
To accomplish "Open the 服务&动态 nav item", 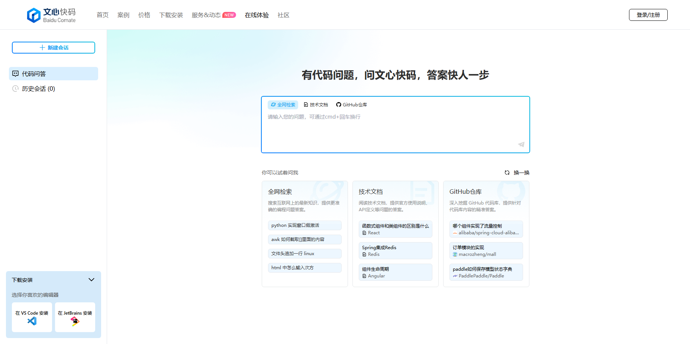I will pos(206,15).
